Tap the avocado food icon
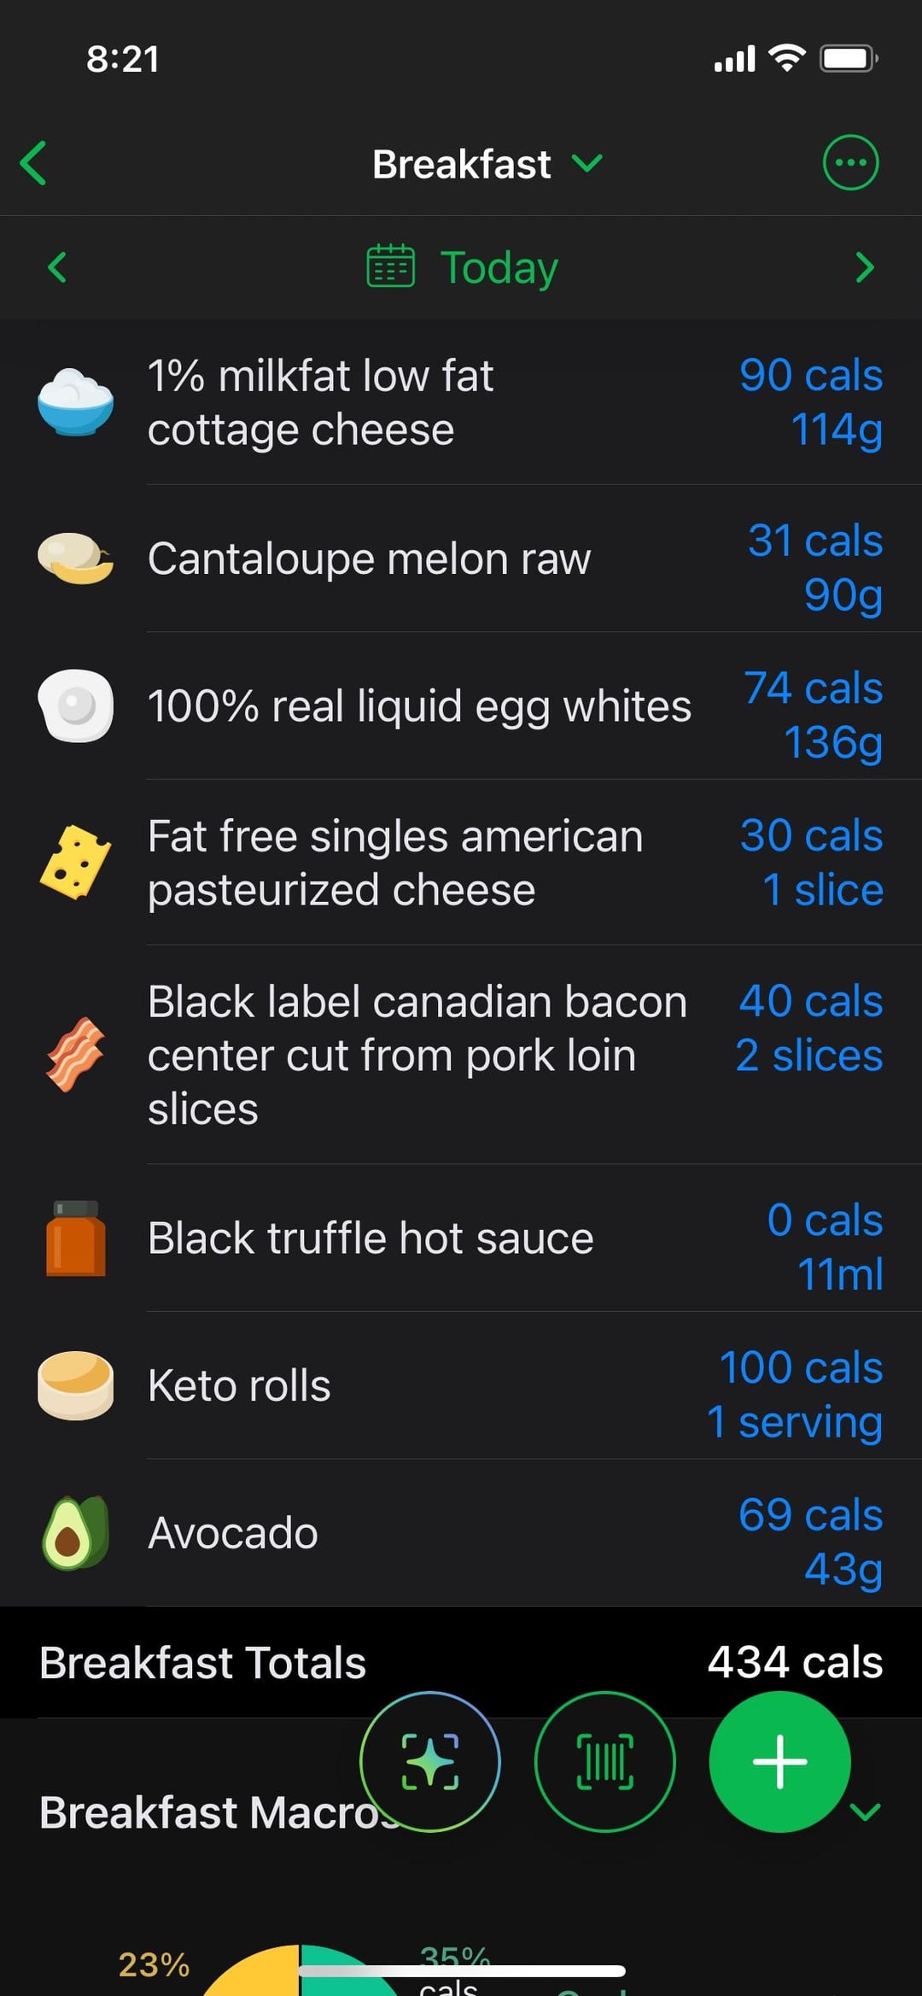 75,1533
